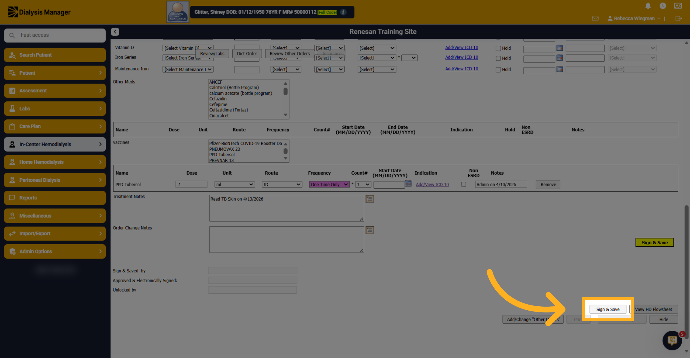Open the notifications bell icon
This screenshot has width=690, height=358.
648,6
